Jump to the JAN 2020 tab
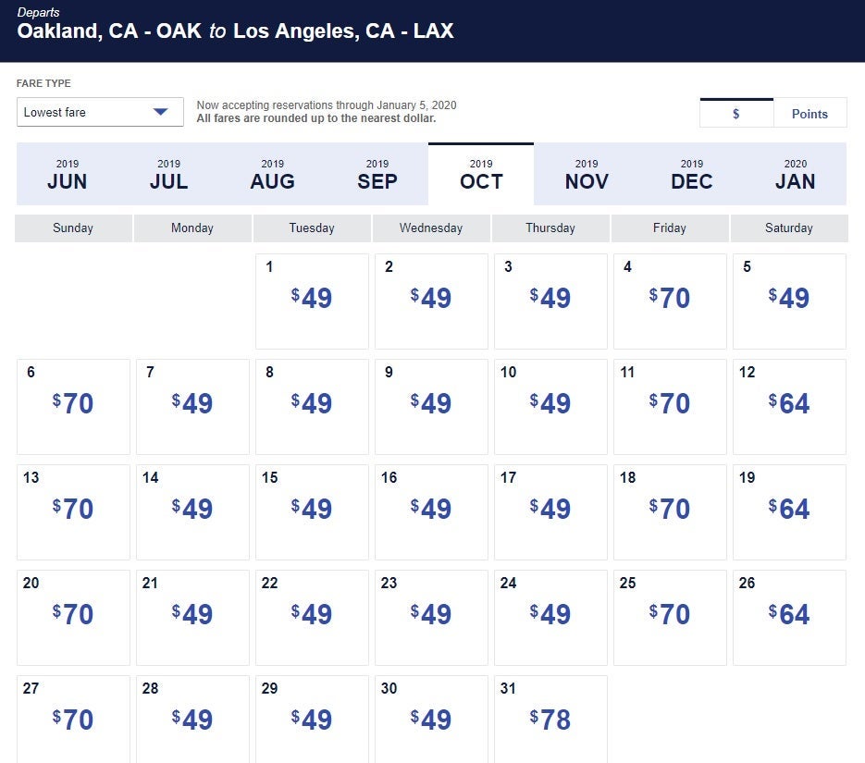 [796, 174]
